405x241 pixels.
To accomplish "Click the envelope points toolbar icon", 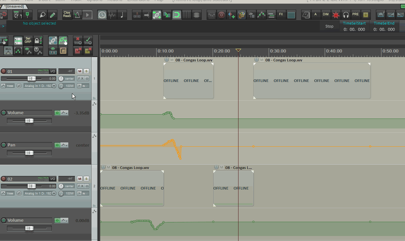I will 261,15.
